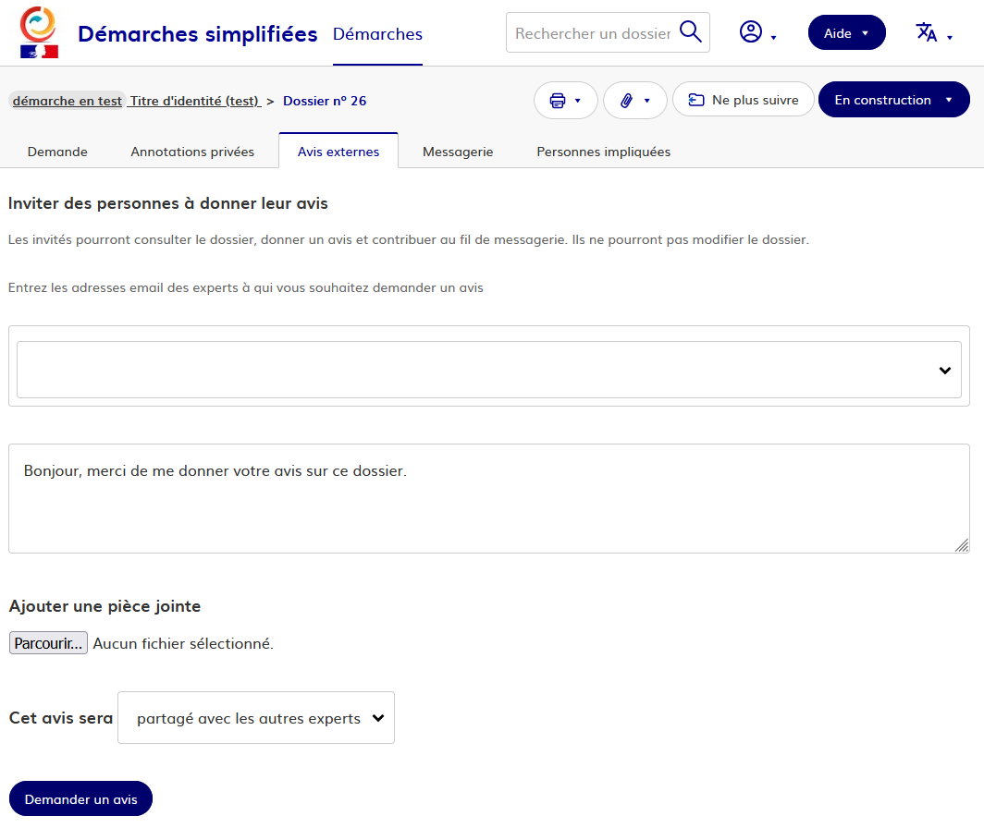
Task: Open the Aide help dropdown
Action: pos(846,33)
